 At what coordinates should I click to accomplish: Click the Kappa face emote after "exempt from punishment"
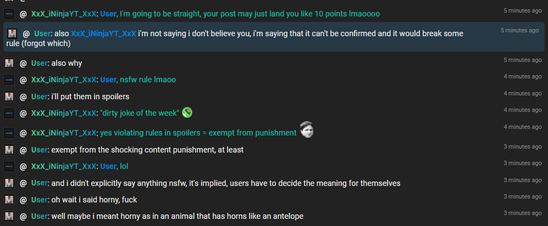(307, 129)
